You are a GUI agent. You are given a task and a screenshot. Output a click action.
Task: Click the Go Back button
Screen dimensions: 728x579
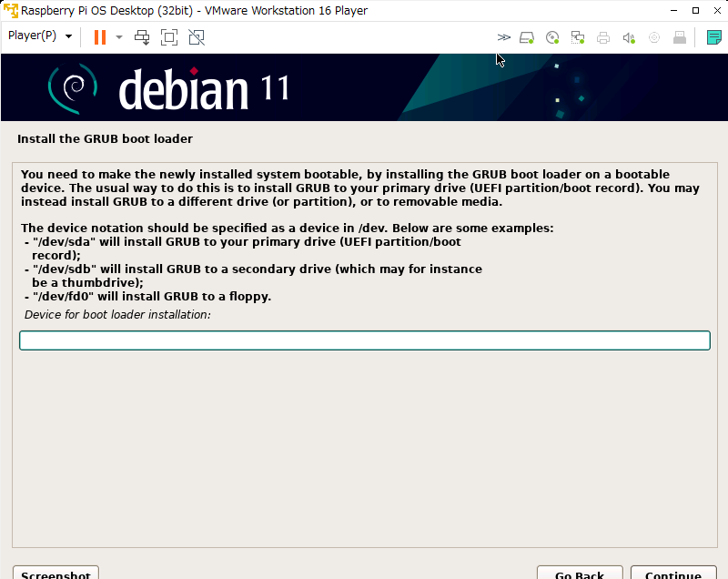click(580, 573)
